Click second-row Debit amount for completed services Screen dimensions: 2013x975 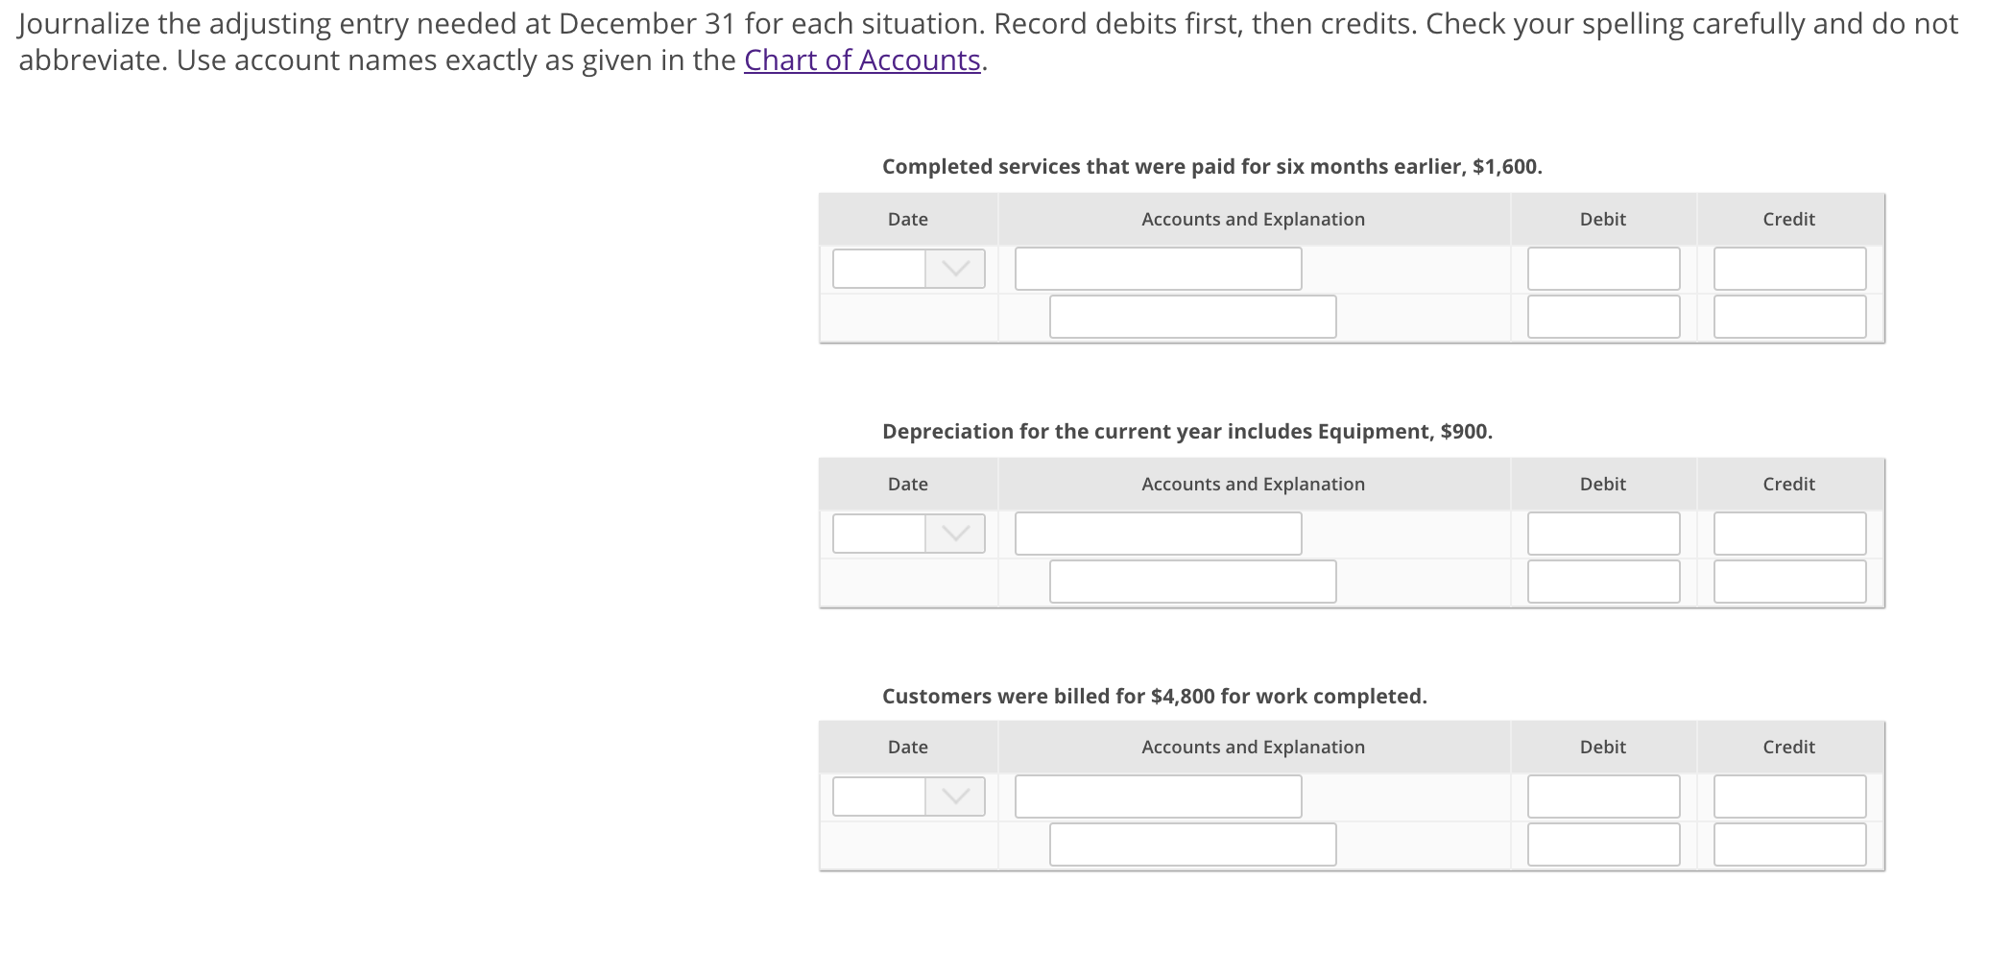[1603, 317]
